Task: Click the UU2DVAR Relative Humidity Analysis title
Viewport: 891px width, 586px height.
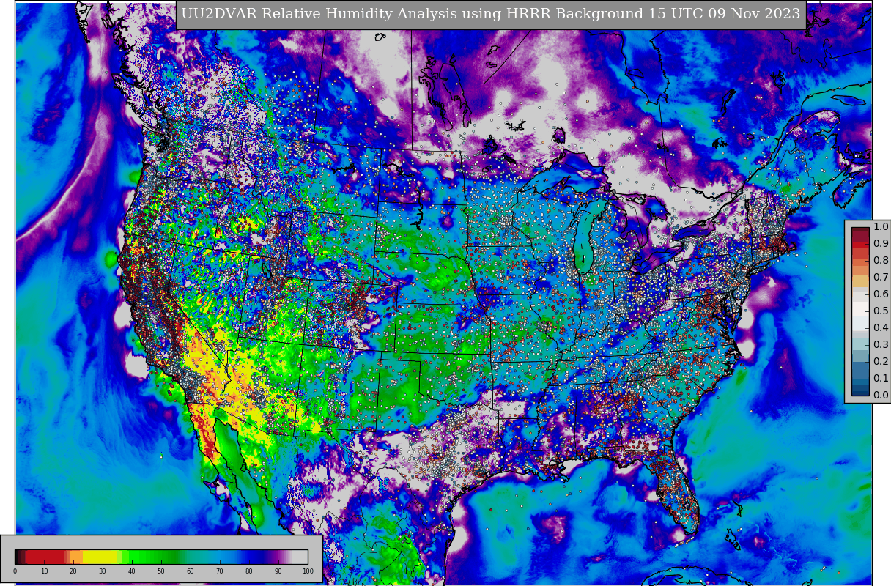Action: tap(491, 14)
